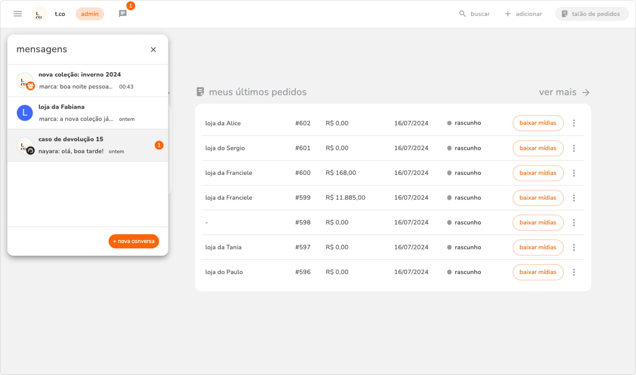Image resolution: width=636 pixels, height=375 pixels.
Task: Open order row for loja da Tania
Action: [x=223, y=247]
